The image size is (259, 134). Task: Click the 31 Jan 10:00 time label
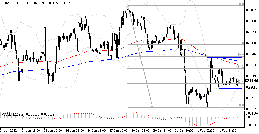pyautogui.click(x=184, y=130)
